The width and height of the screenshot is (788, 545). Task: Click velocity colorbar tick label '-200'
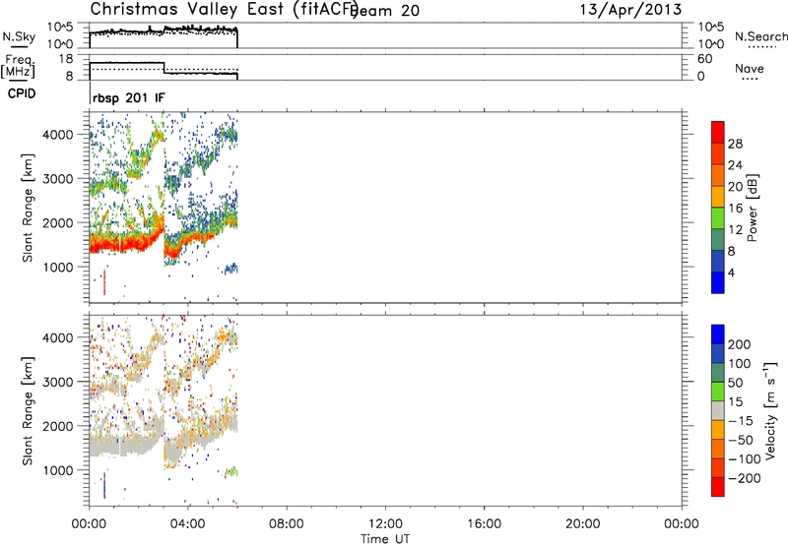tap(744, 478)
